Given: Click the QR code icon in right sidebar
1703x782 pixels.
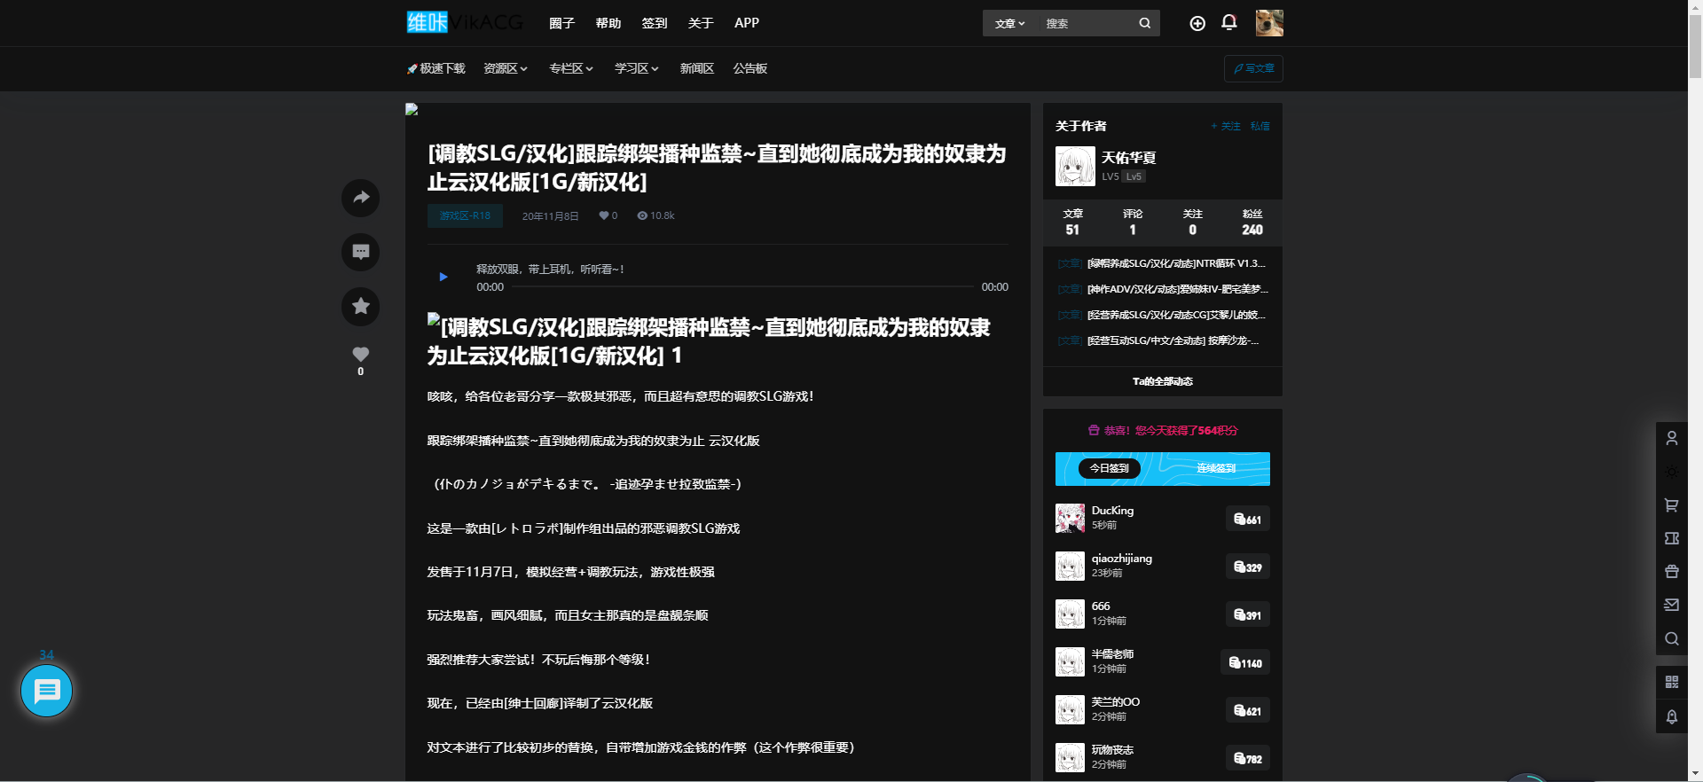Looking at the screenshot, I should (1671, 682).
